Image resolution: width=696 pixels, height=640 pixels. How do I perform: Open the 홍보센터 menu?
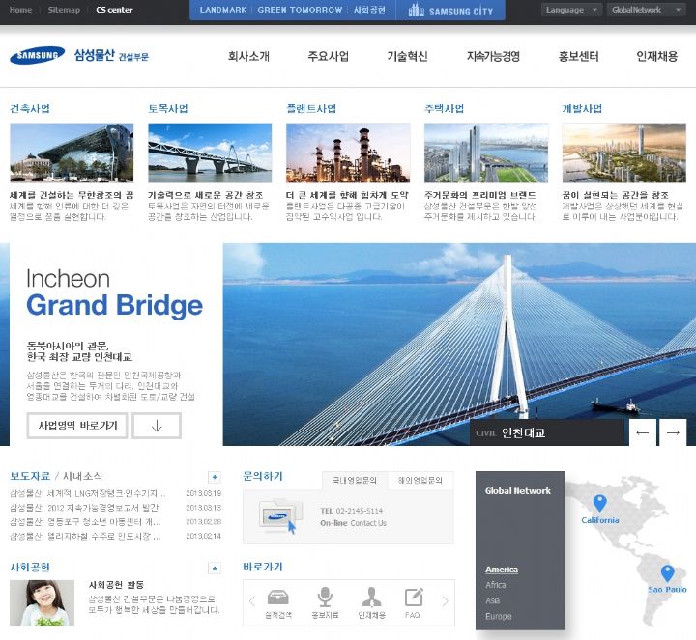(x=578, y=56)
